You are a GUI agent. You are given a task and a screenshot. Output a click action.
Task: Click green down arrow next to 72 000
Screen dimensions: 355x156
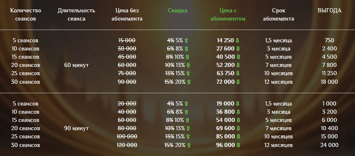click(x=238, y=82)
